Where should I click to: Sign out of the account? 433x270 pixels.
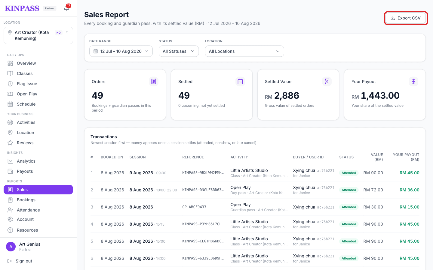point(38,261)
